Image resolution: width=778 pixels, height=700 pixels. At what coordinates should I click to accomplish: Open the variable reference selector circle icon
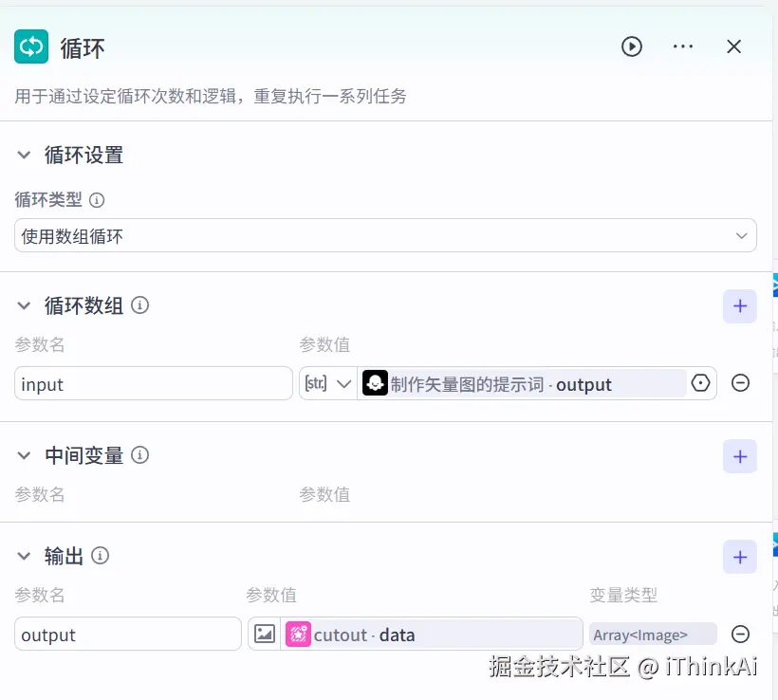[700, 383]
